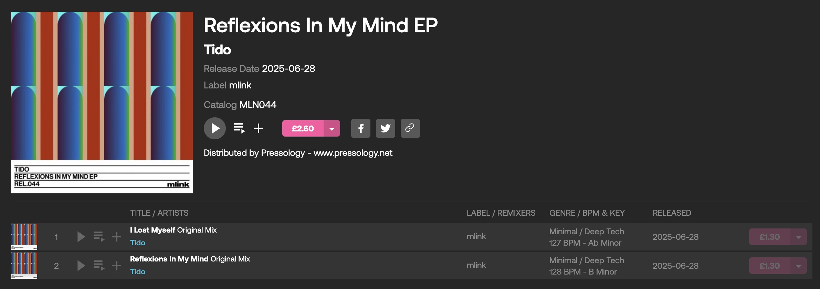The height and width of the screenshot is (289, 820).
Task: Expand purchase options for Reflexions In My Mind track
Action: click(798, 266)
